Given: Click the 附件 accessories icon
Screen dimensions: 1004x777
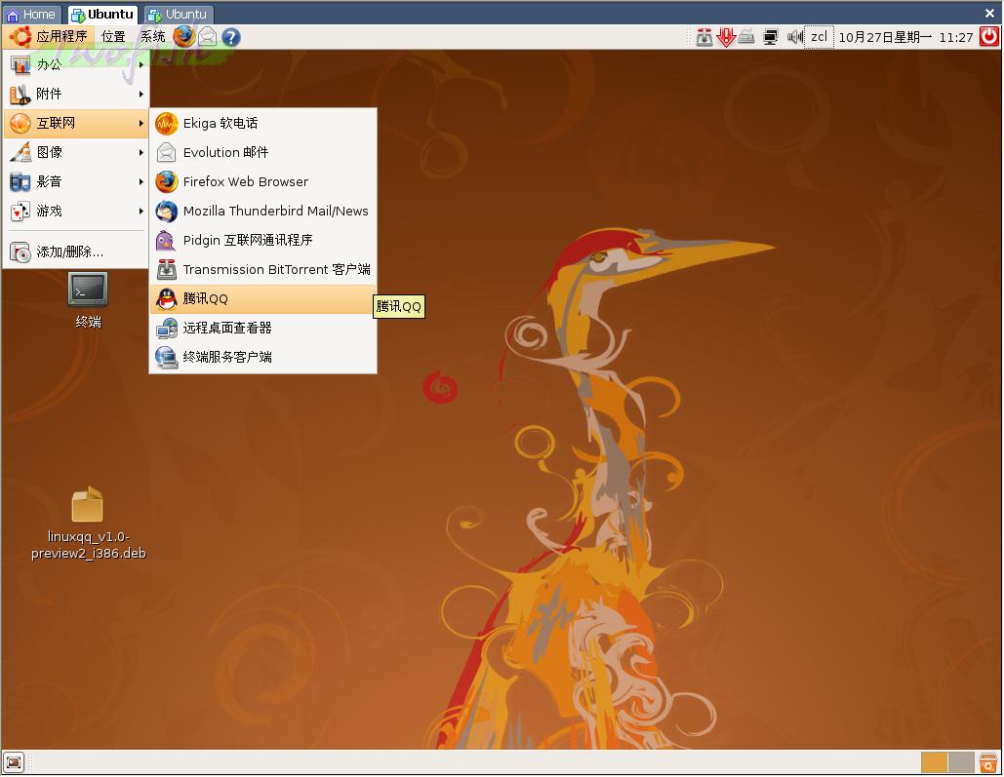Looking at the screenshot, I should 20,95.
